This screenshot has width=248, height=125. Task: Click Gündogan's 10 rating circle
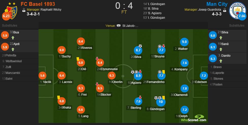point(161,101)
